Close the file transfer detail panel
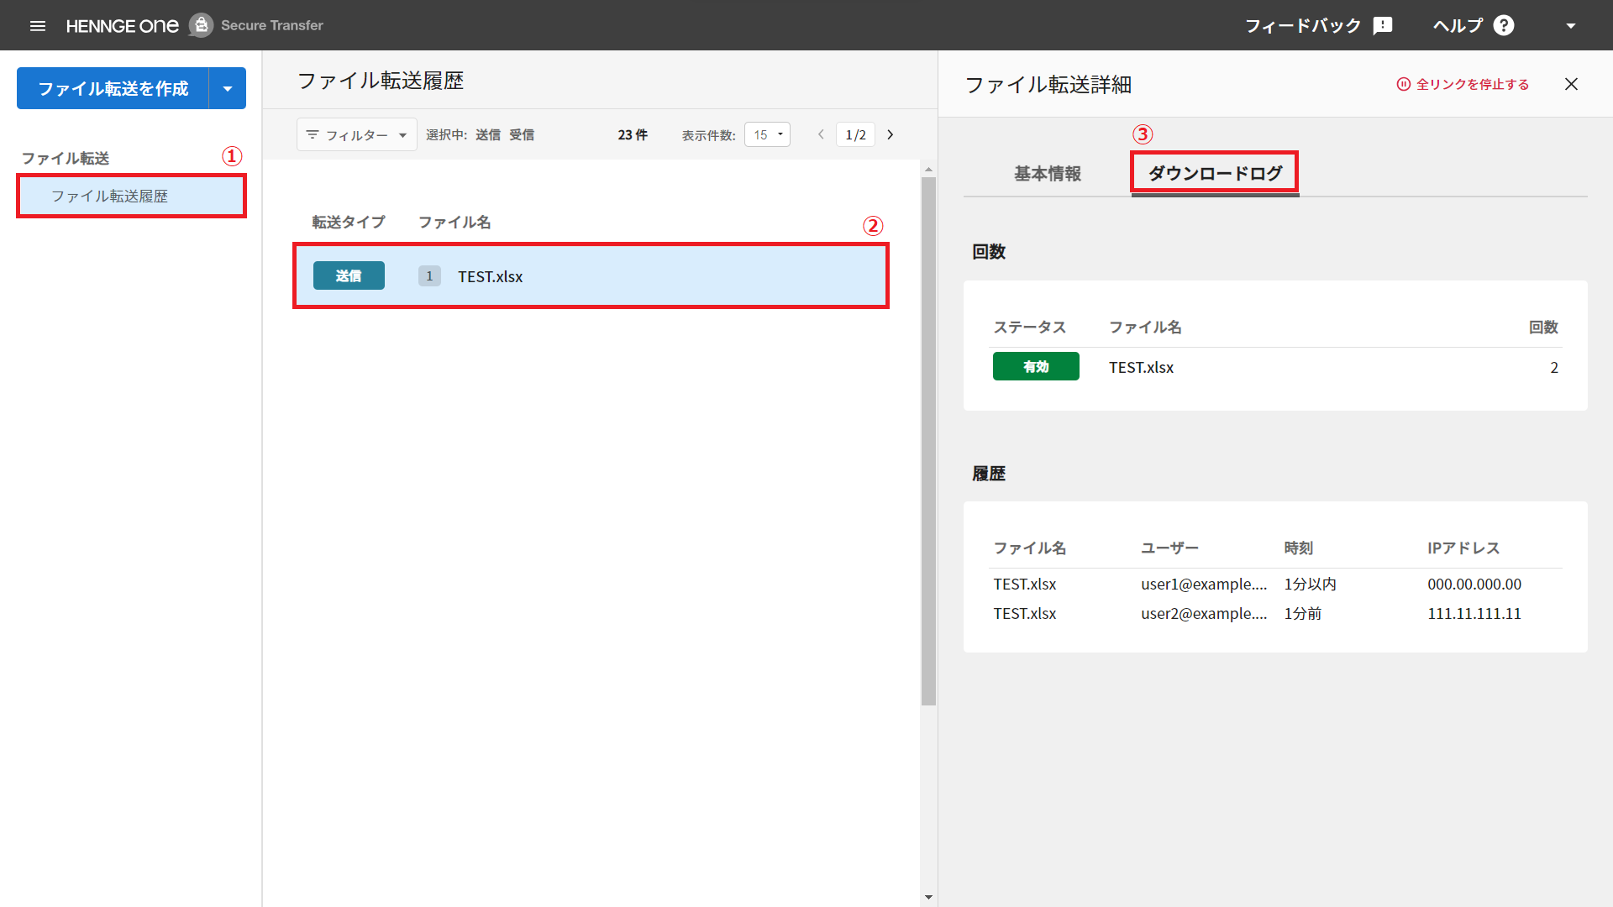1613x907 pixels. (1571, 84)
